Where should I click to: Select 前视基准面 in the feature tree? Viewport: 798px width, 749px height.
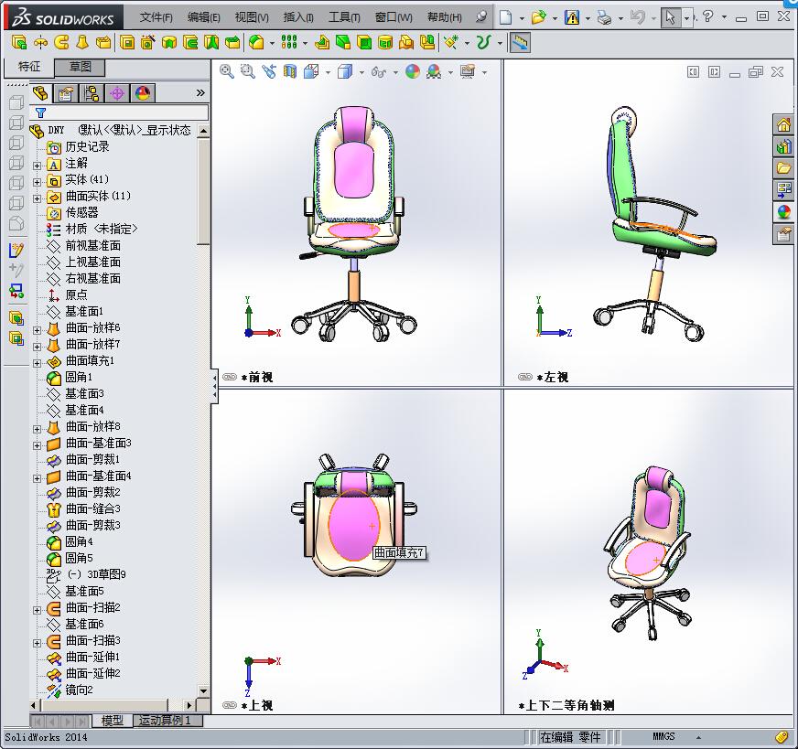click(x=92, y=246)
